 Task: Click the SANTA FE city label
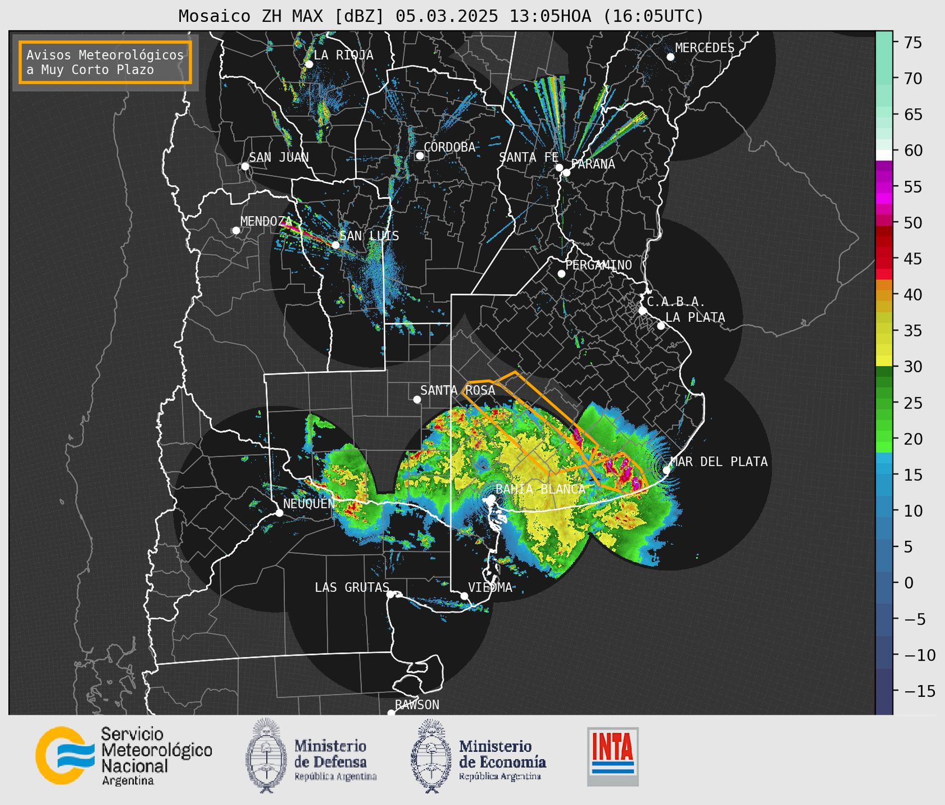coord(529,157)
